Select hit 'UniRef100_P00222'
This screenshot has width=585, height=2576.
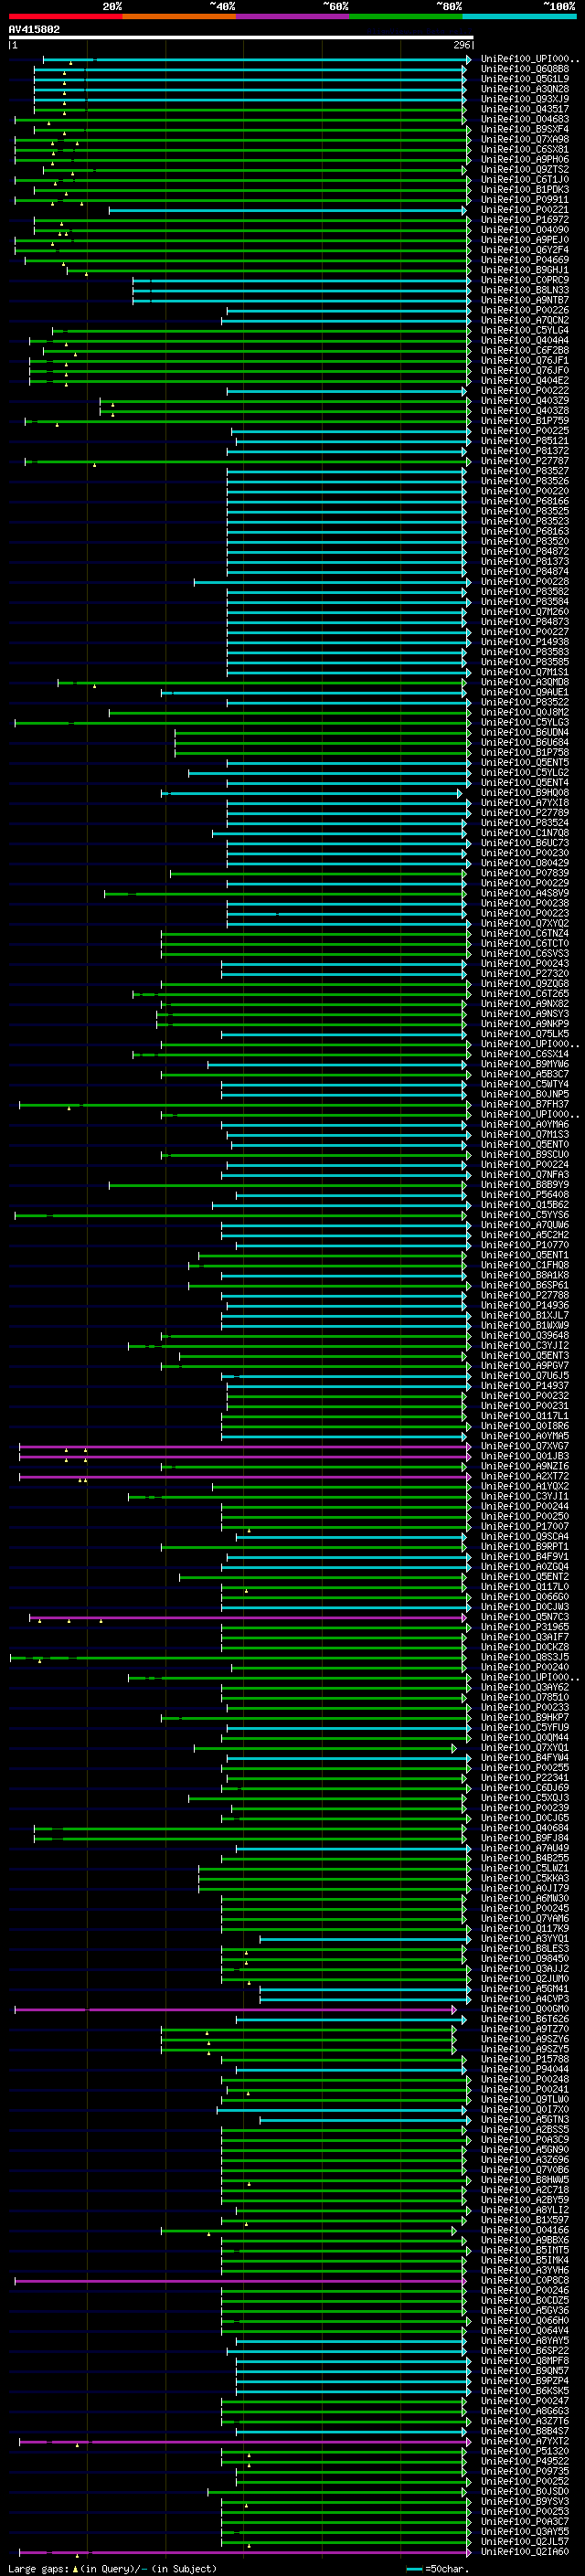(x=525, y=391)
